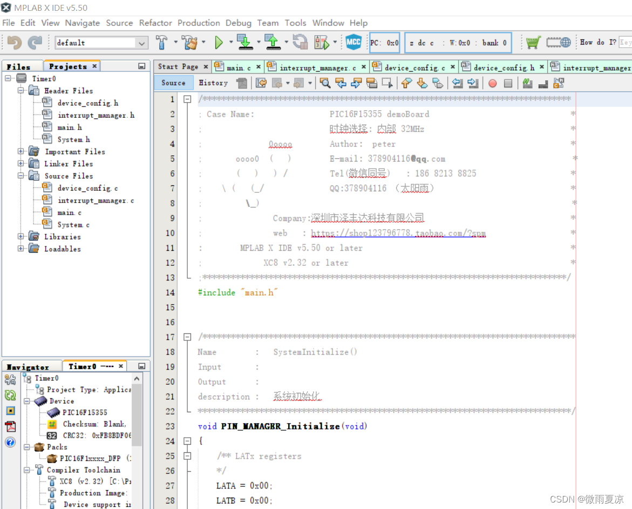This screenshot has height=509, width=632.
Task: Click the Redo arrow icon
Action: pos(35,42)
